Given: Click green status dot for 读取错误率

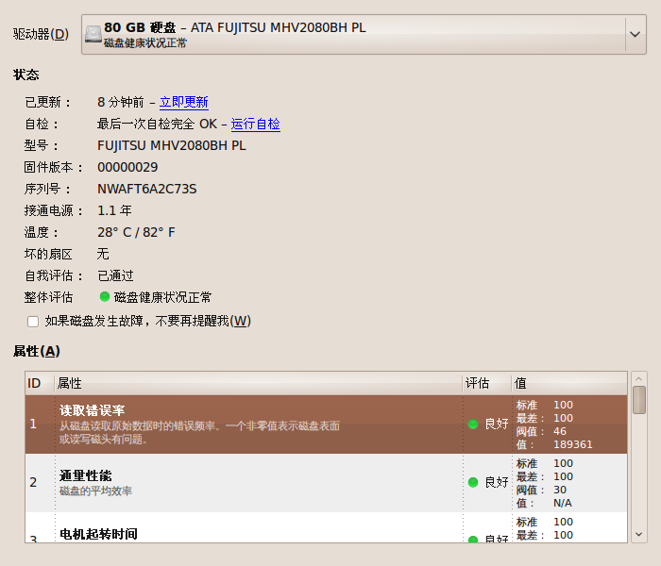Looking at the screenshot, I should click(x=473, y=424).
